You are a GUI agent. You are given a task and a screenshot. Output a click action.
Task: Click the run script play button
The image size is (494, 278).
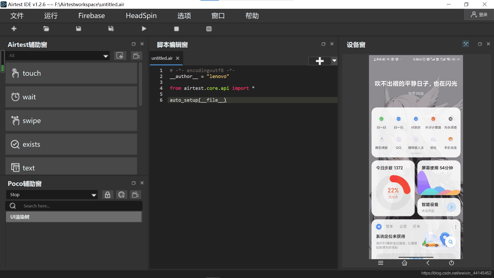[x=144, y=29]
